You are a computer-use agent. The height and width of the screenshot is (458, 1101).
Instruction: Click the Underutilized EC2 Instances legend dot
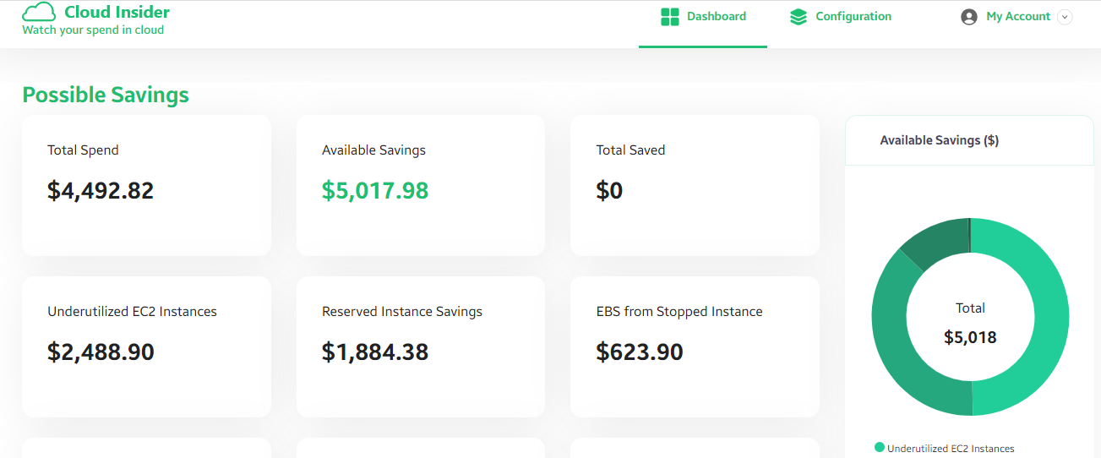point(880,448)
